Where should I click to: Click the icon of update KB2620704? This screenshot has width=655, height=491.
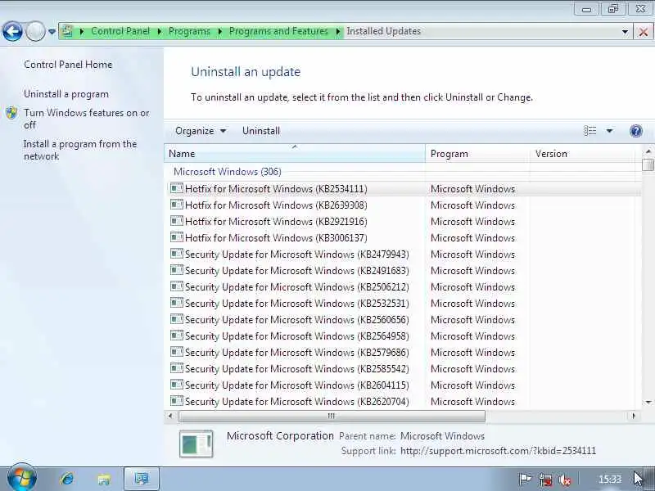177,400
